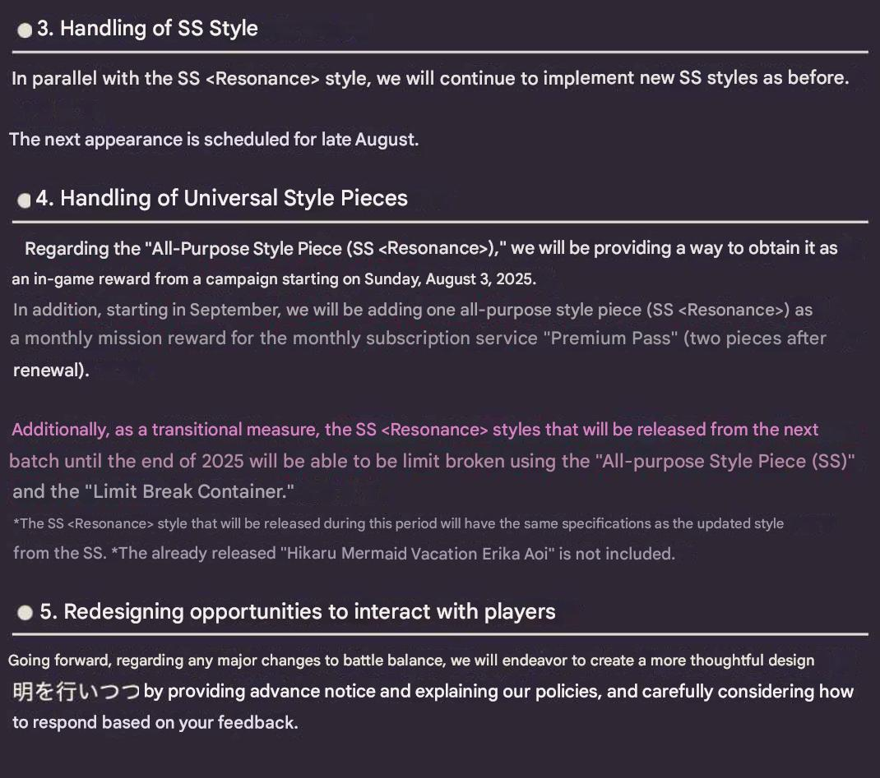Select the '4. Handling of Universal Style Pieces' heading

222,199
